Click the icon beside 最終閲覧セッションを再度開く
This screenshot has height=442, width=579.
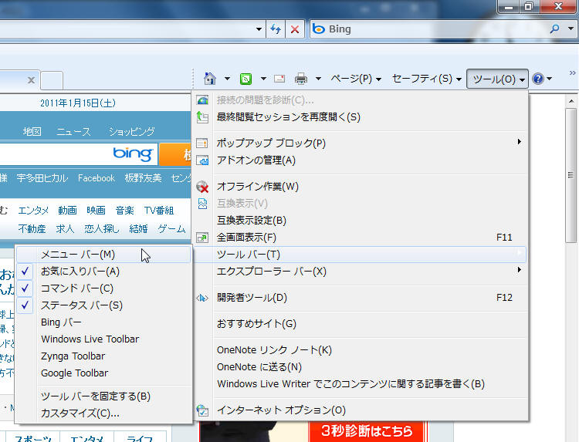point(202,117)
